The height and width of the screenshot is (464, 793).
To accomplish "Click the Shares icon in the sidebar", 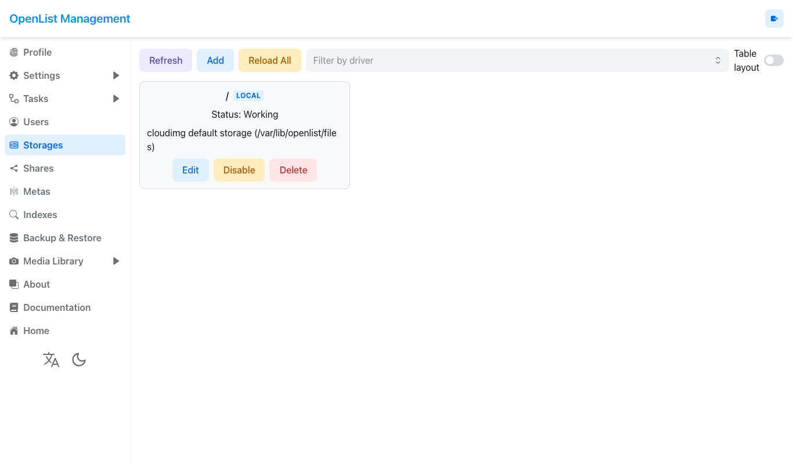I will tap(14, 168).
